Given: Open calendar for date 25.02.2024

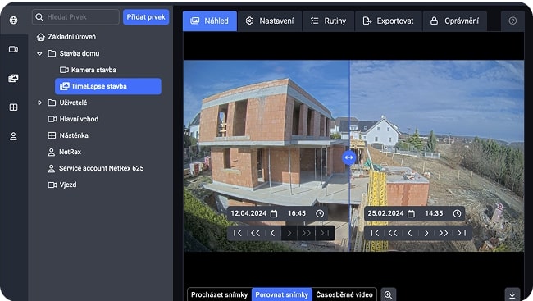Looking at the screenshot, I should point(411,213).
